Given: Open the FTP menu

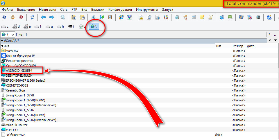Looking at the screenshot, I should tap(74, 10).
